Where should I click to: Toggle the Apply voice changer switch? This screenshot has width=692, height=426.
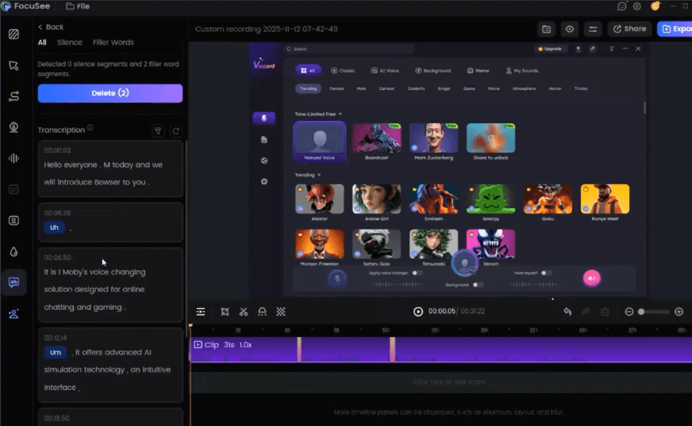coord(417,272)
